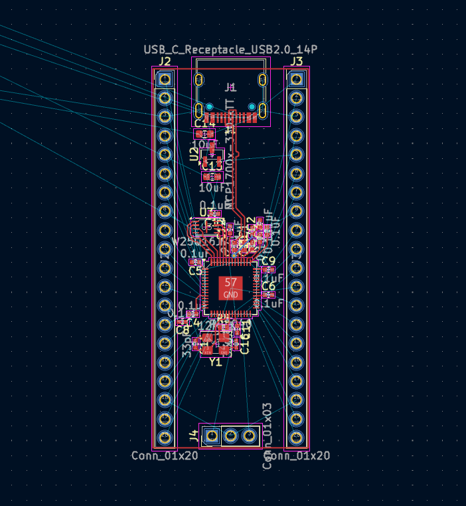Click square pad 1 of connector J3

coord(297,79)
